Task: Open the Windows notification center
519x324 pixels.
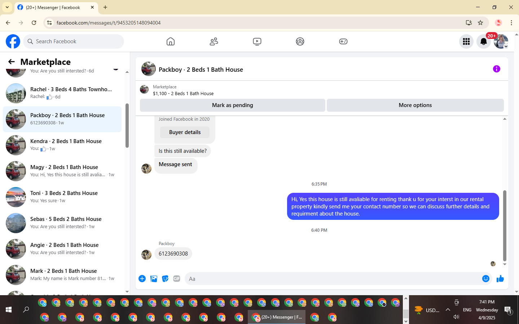Action: pos(508,310)
